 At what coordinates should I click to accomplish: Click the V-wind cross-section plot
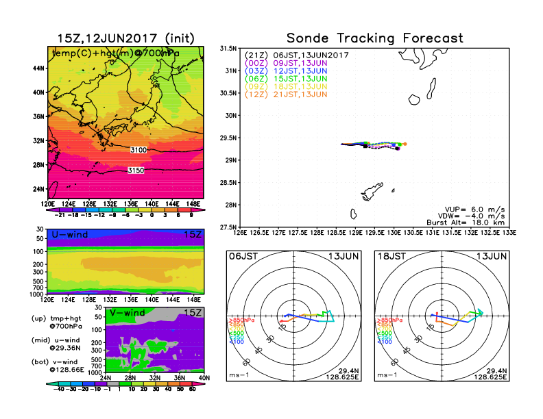pos(154,340)
